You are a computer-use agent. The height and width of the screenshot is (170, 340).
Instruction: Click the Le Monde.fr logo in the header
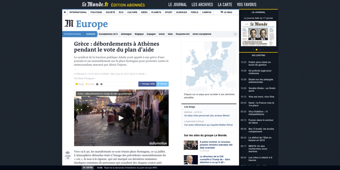(95, 5)
